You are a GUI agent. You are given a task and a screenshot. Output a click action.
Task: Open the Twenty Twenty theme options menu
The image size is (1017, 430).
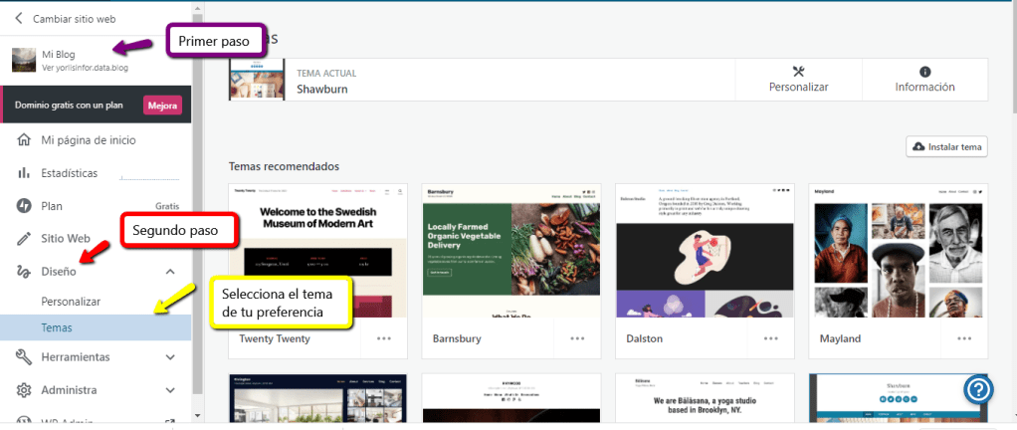coord(383,338)
